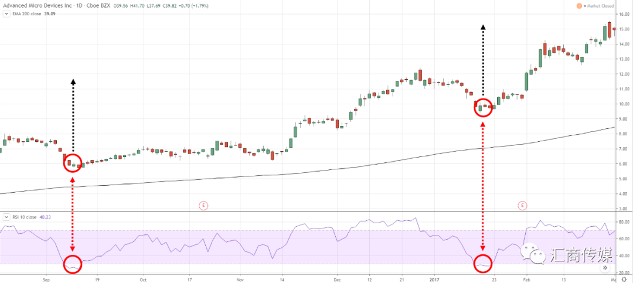This screenshot has height=283, width=633.
Task: Collapse the EMA 200 indicator legend arrow
Action: pyautogui.click(x=6, y=13)
